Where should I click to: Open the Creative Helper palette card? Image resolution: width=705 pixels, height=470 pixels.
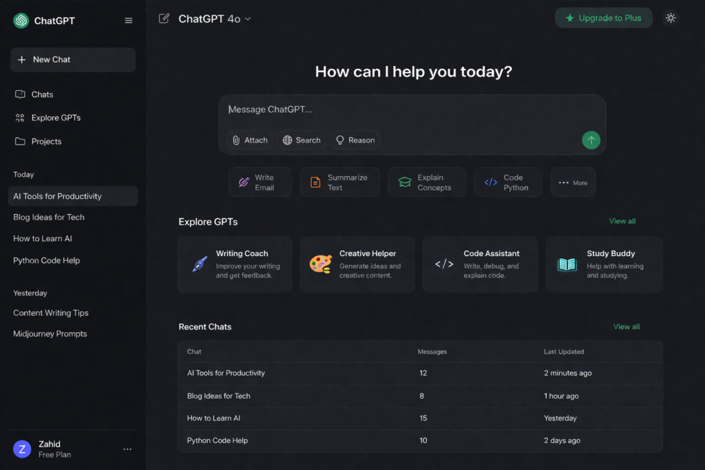[x=357, y=264]
